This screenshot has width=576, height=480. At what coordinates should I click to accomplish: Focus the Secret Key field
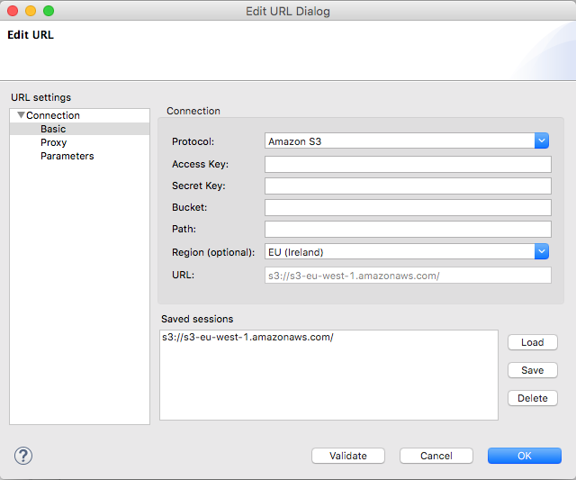(407, 186)
